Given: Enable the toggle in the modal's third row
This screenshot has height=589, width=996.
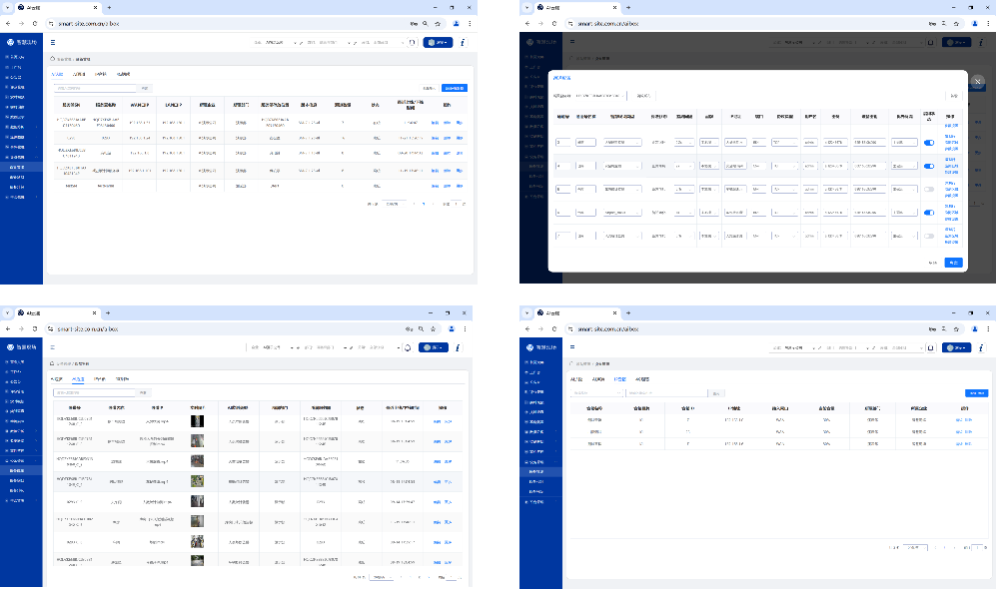Looking at the screenshot, I should coord(929,189).
